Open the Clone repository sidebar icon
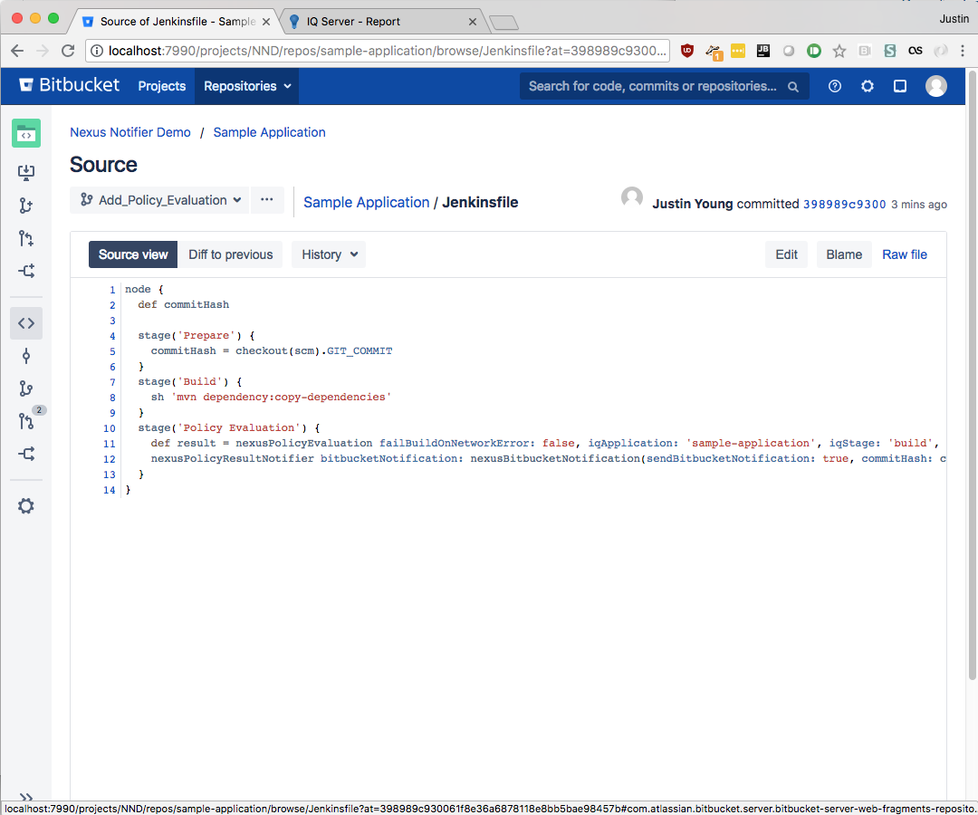978x815 pixels. [x=26, y=172]
